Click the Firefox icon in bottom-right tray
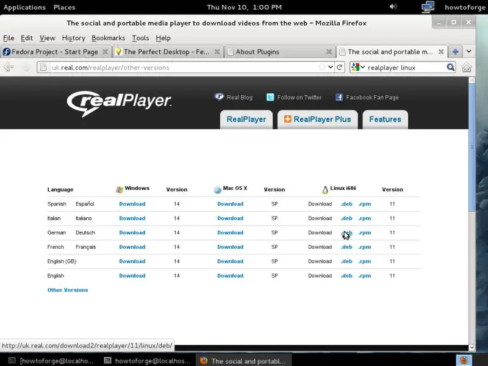The image size is (488, 366). 464,361
